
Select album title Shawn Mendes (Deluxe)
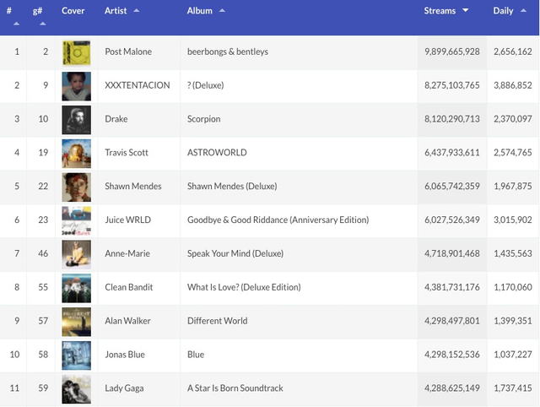coord(232,186)
